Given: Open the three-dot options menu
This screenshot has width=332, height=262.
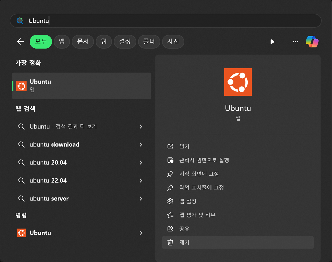Looking at the screenshot, I should tap(295, 42).
